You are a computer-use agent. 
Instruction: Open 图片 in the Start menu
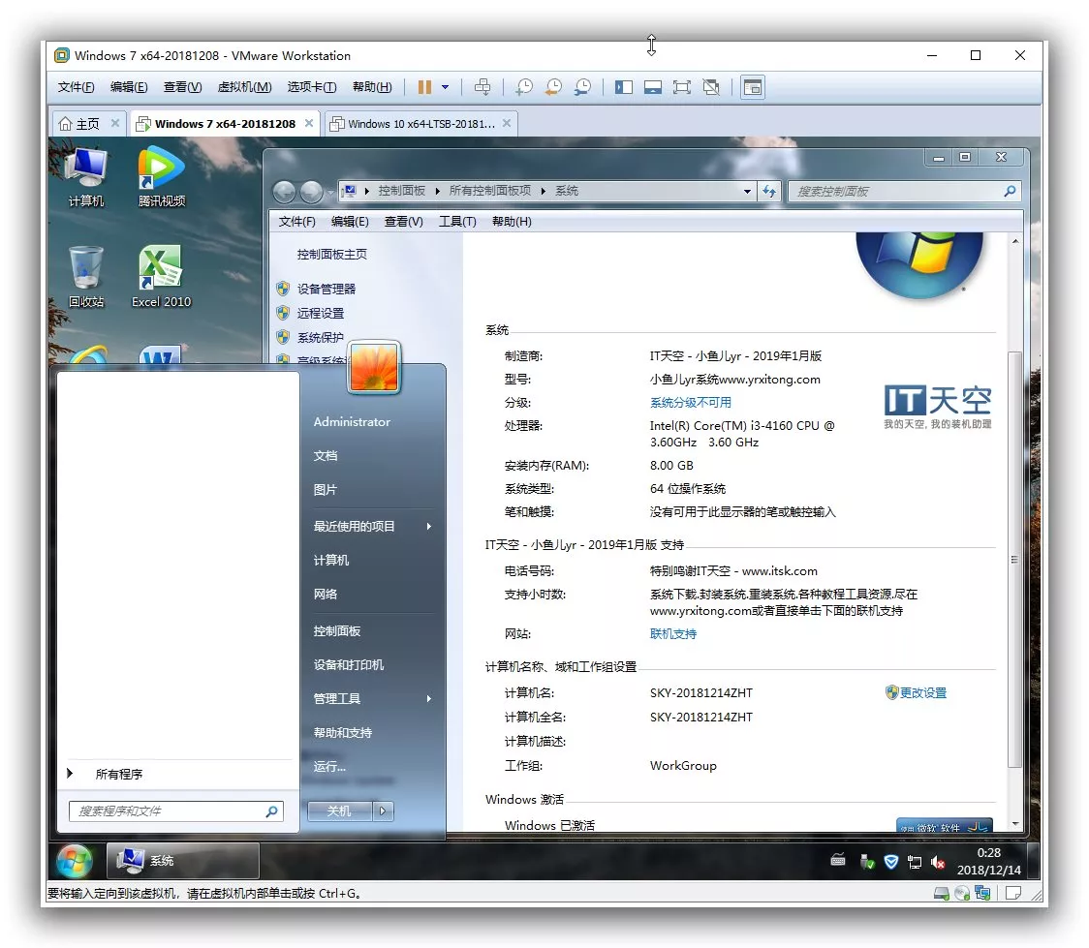[x=325, y=490]
